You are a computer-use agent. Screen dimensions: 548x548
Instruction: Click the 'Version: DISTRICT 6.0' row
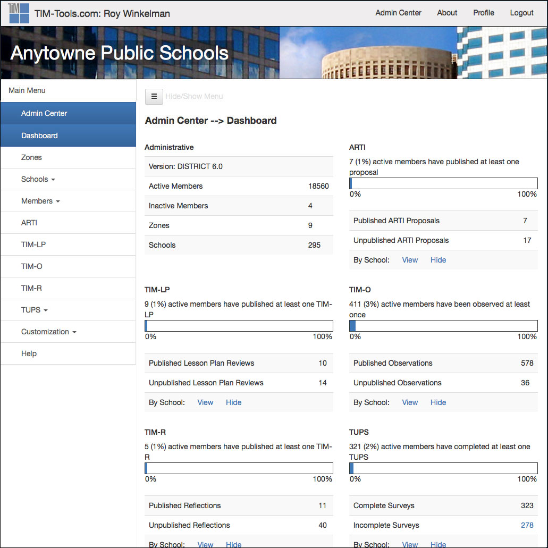(239, 166)
